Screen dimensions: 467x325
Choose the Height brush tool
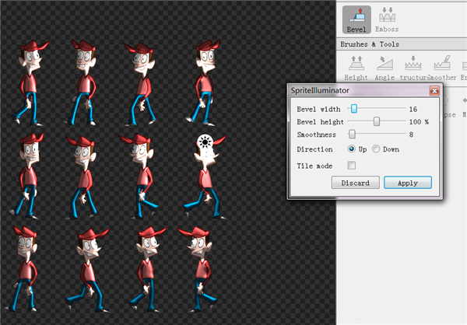356,65
